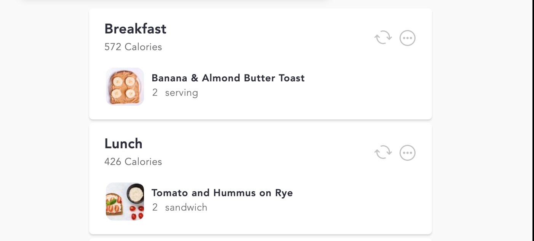Click the Lunch heading
This screenshot has height=241, width=534.
pos(123,144)
